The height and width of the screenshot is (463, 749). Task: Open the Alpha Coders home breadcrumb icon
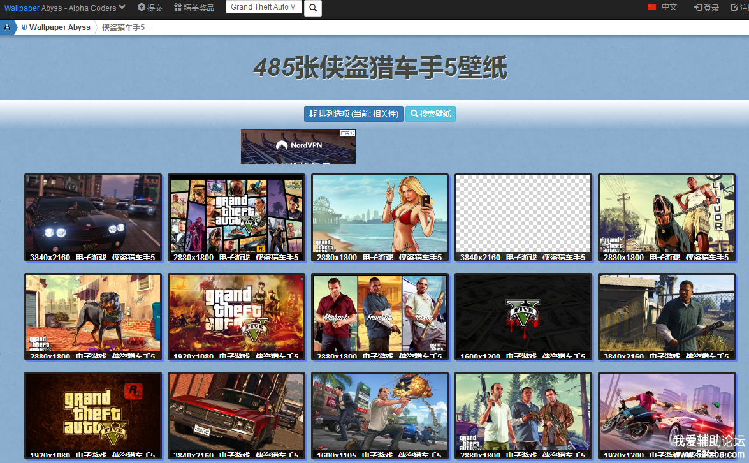(6, 27)
